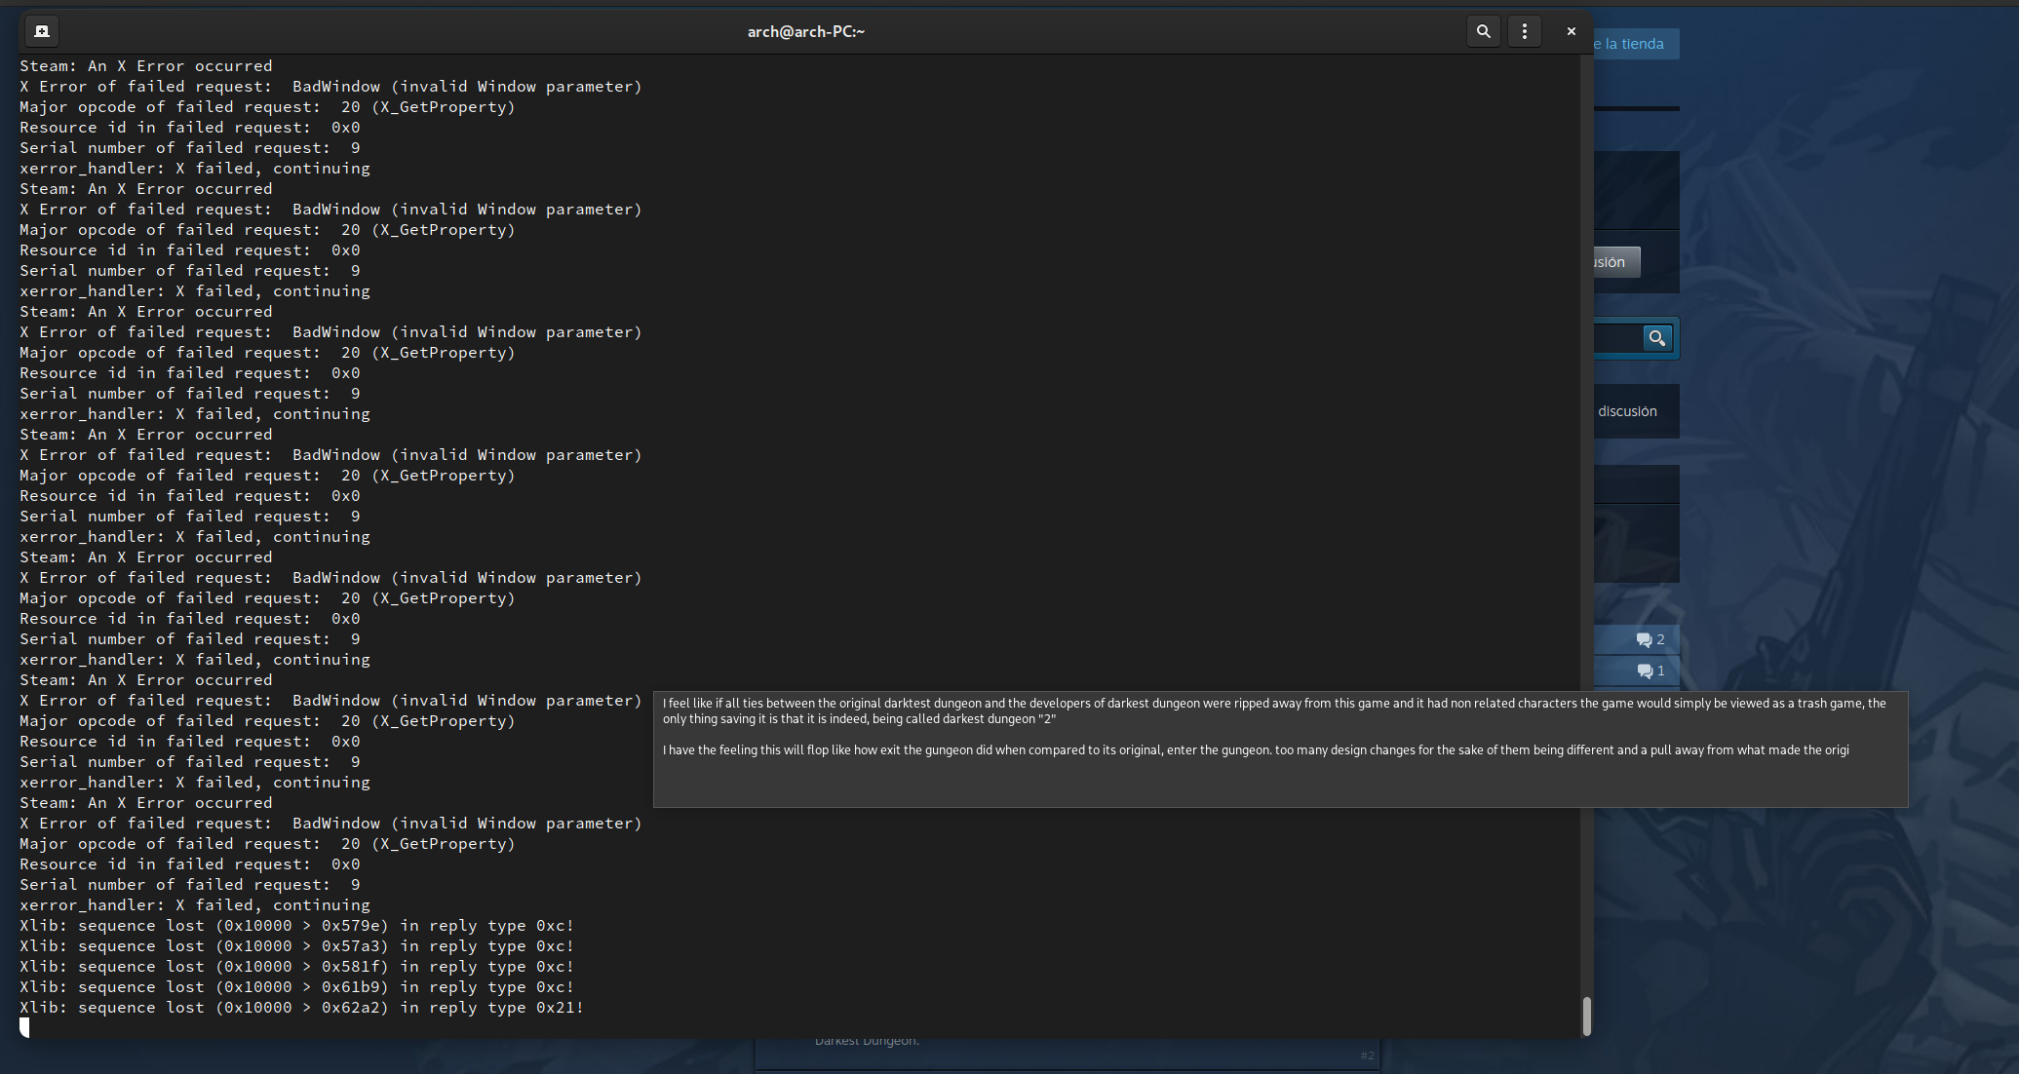
Task: Close the terminal window
Action: click(x=1571, y=30)
